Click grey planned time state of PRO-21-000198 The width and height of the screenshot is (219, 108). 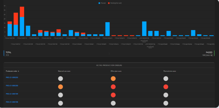[x=166, y=103]
